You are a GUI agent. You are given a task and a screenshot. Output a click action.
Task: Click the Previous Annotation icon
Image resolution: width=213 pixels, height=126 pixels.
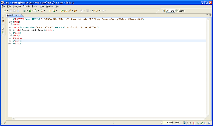(x=88, y=11)
